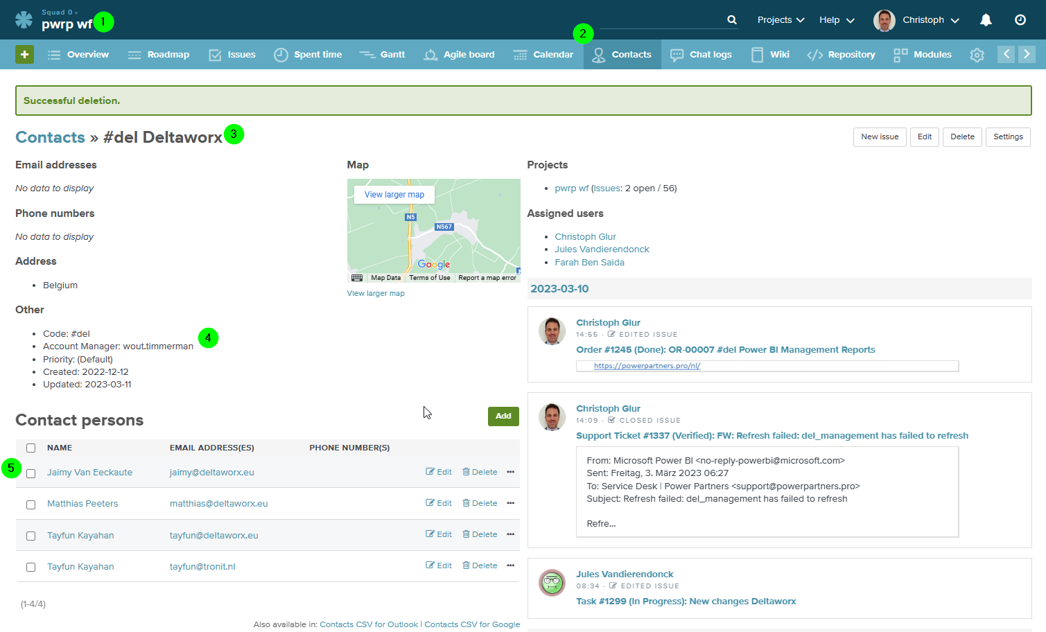1046x632 pixels.
Task: Click avatar on Support Ticket #1337 entry
Action: [552, 417]
